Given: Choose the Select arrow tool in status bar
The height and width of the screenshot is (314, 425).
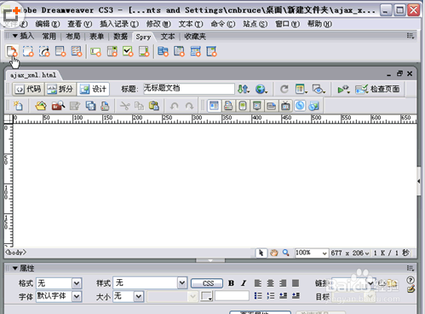Looking at the screenshot, I should click(261, 253).
